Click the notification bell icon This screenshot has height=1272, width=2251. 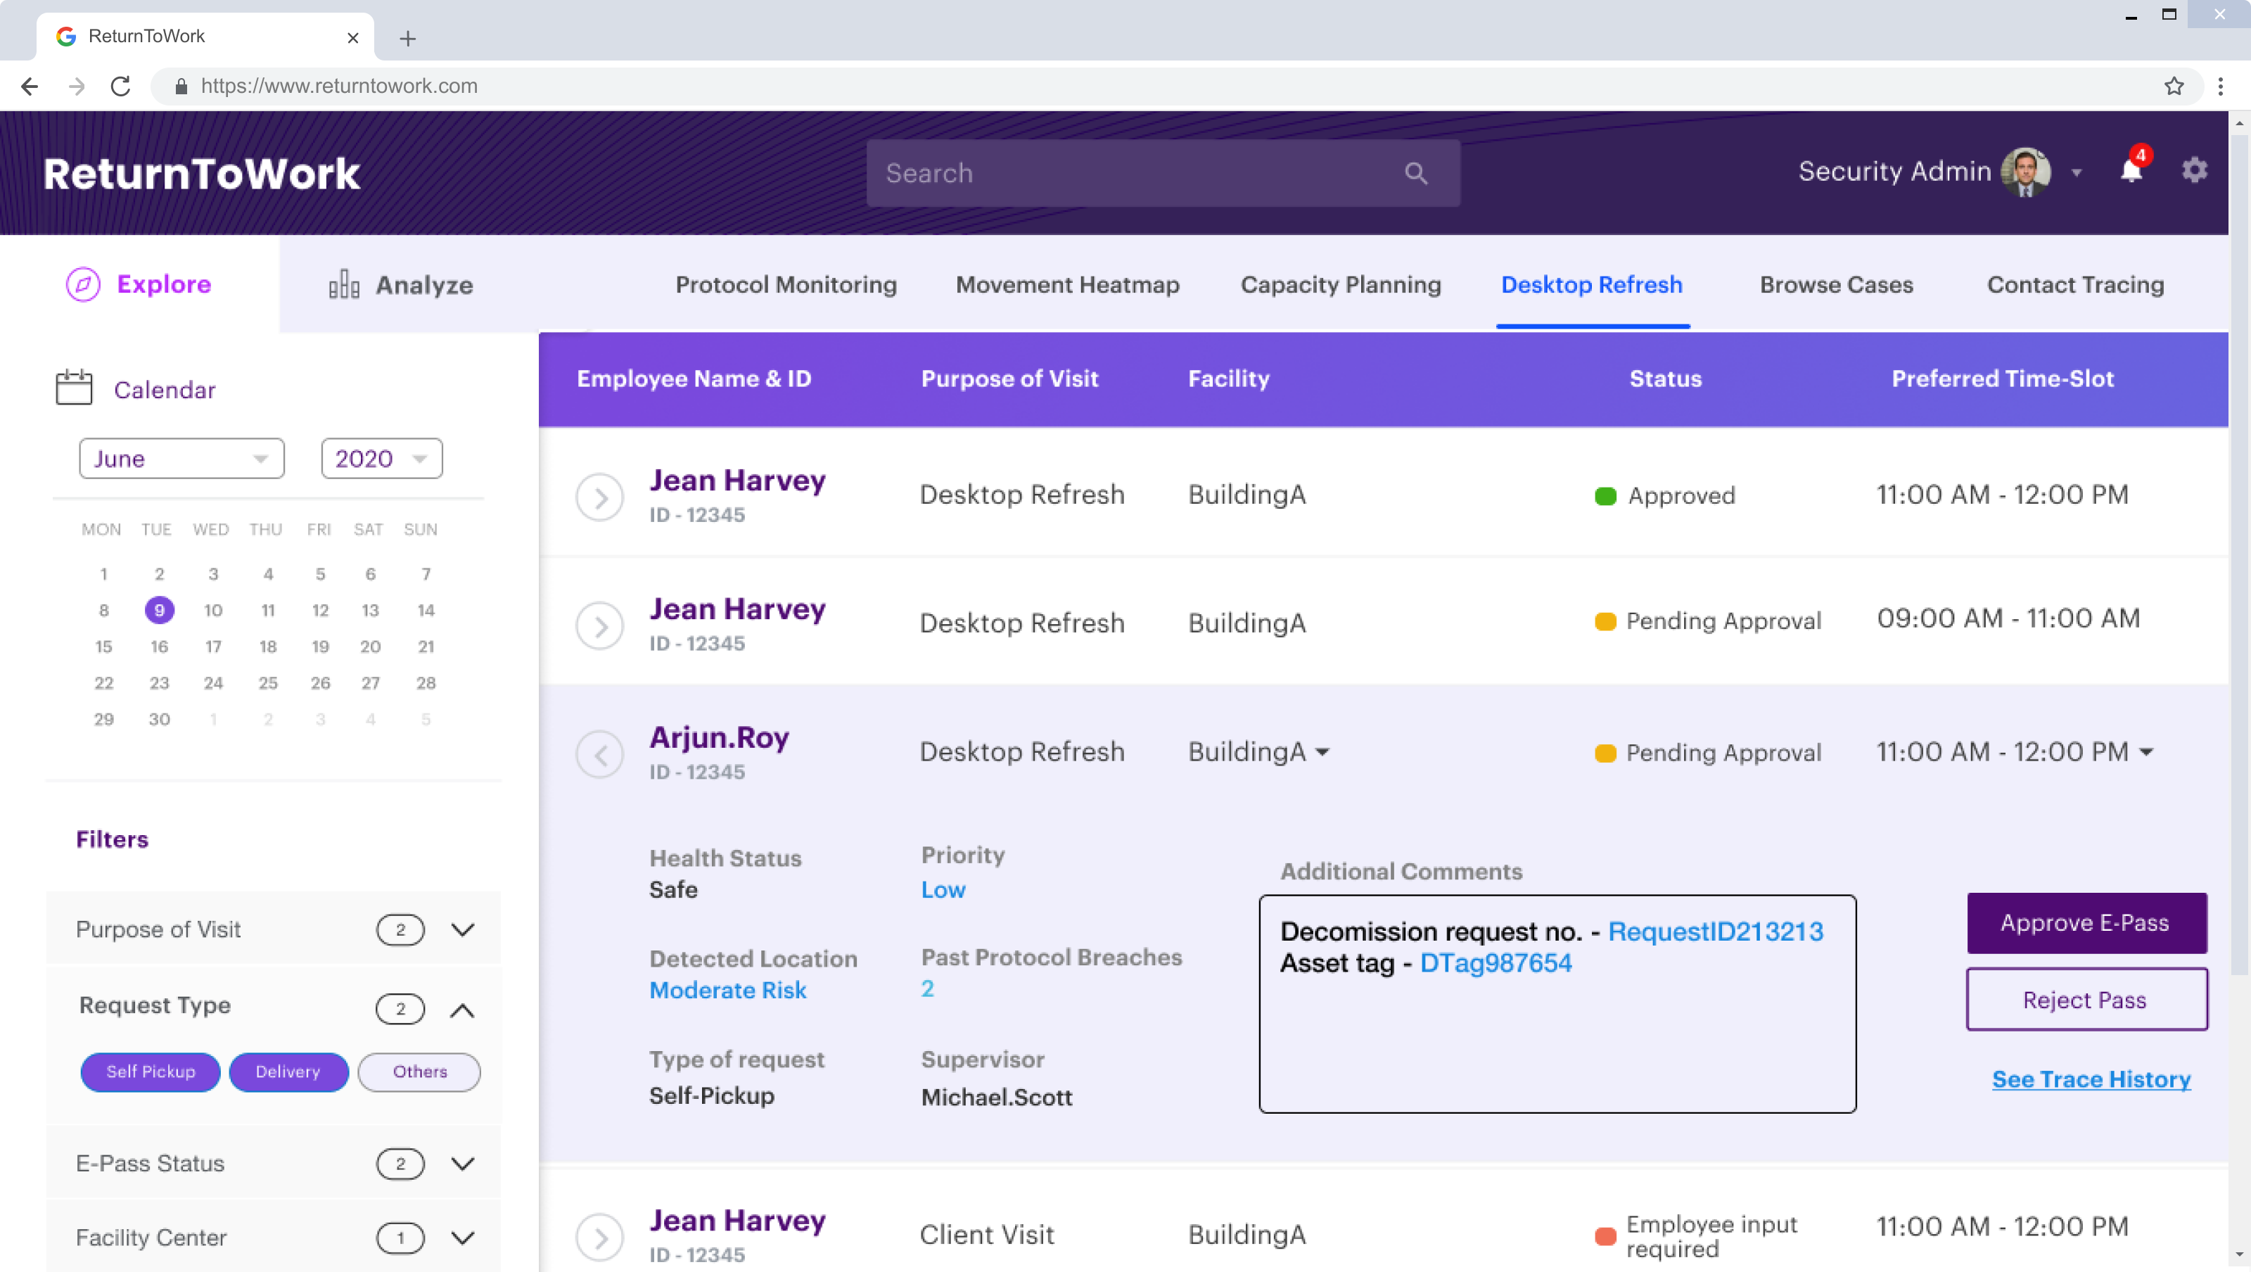click(2131, 172)
